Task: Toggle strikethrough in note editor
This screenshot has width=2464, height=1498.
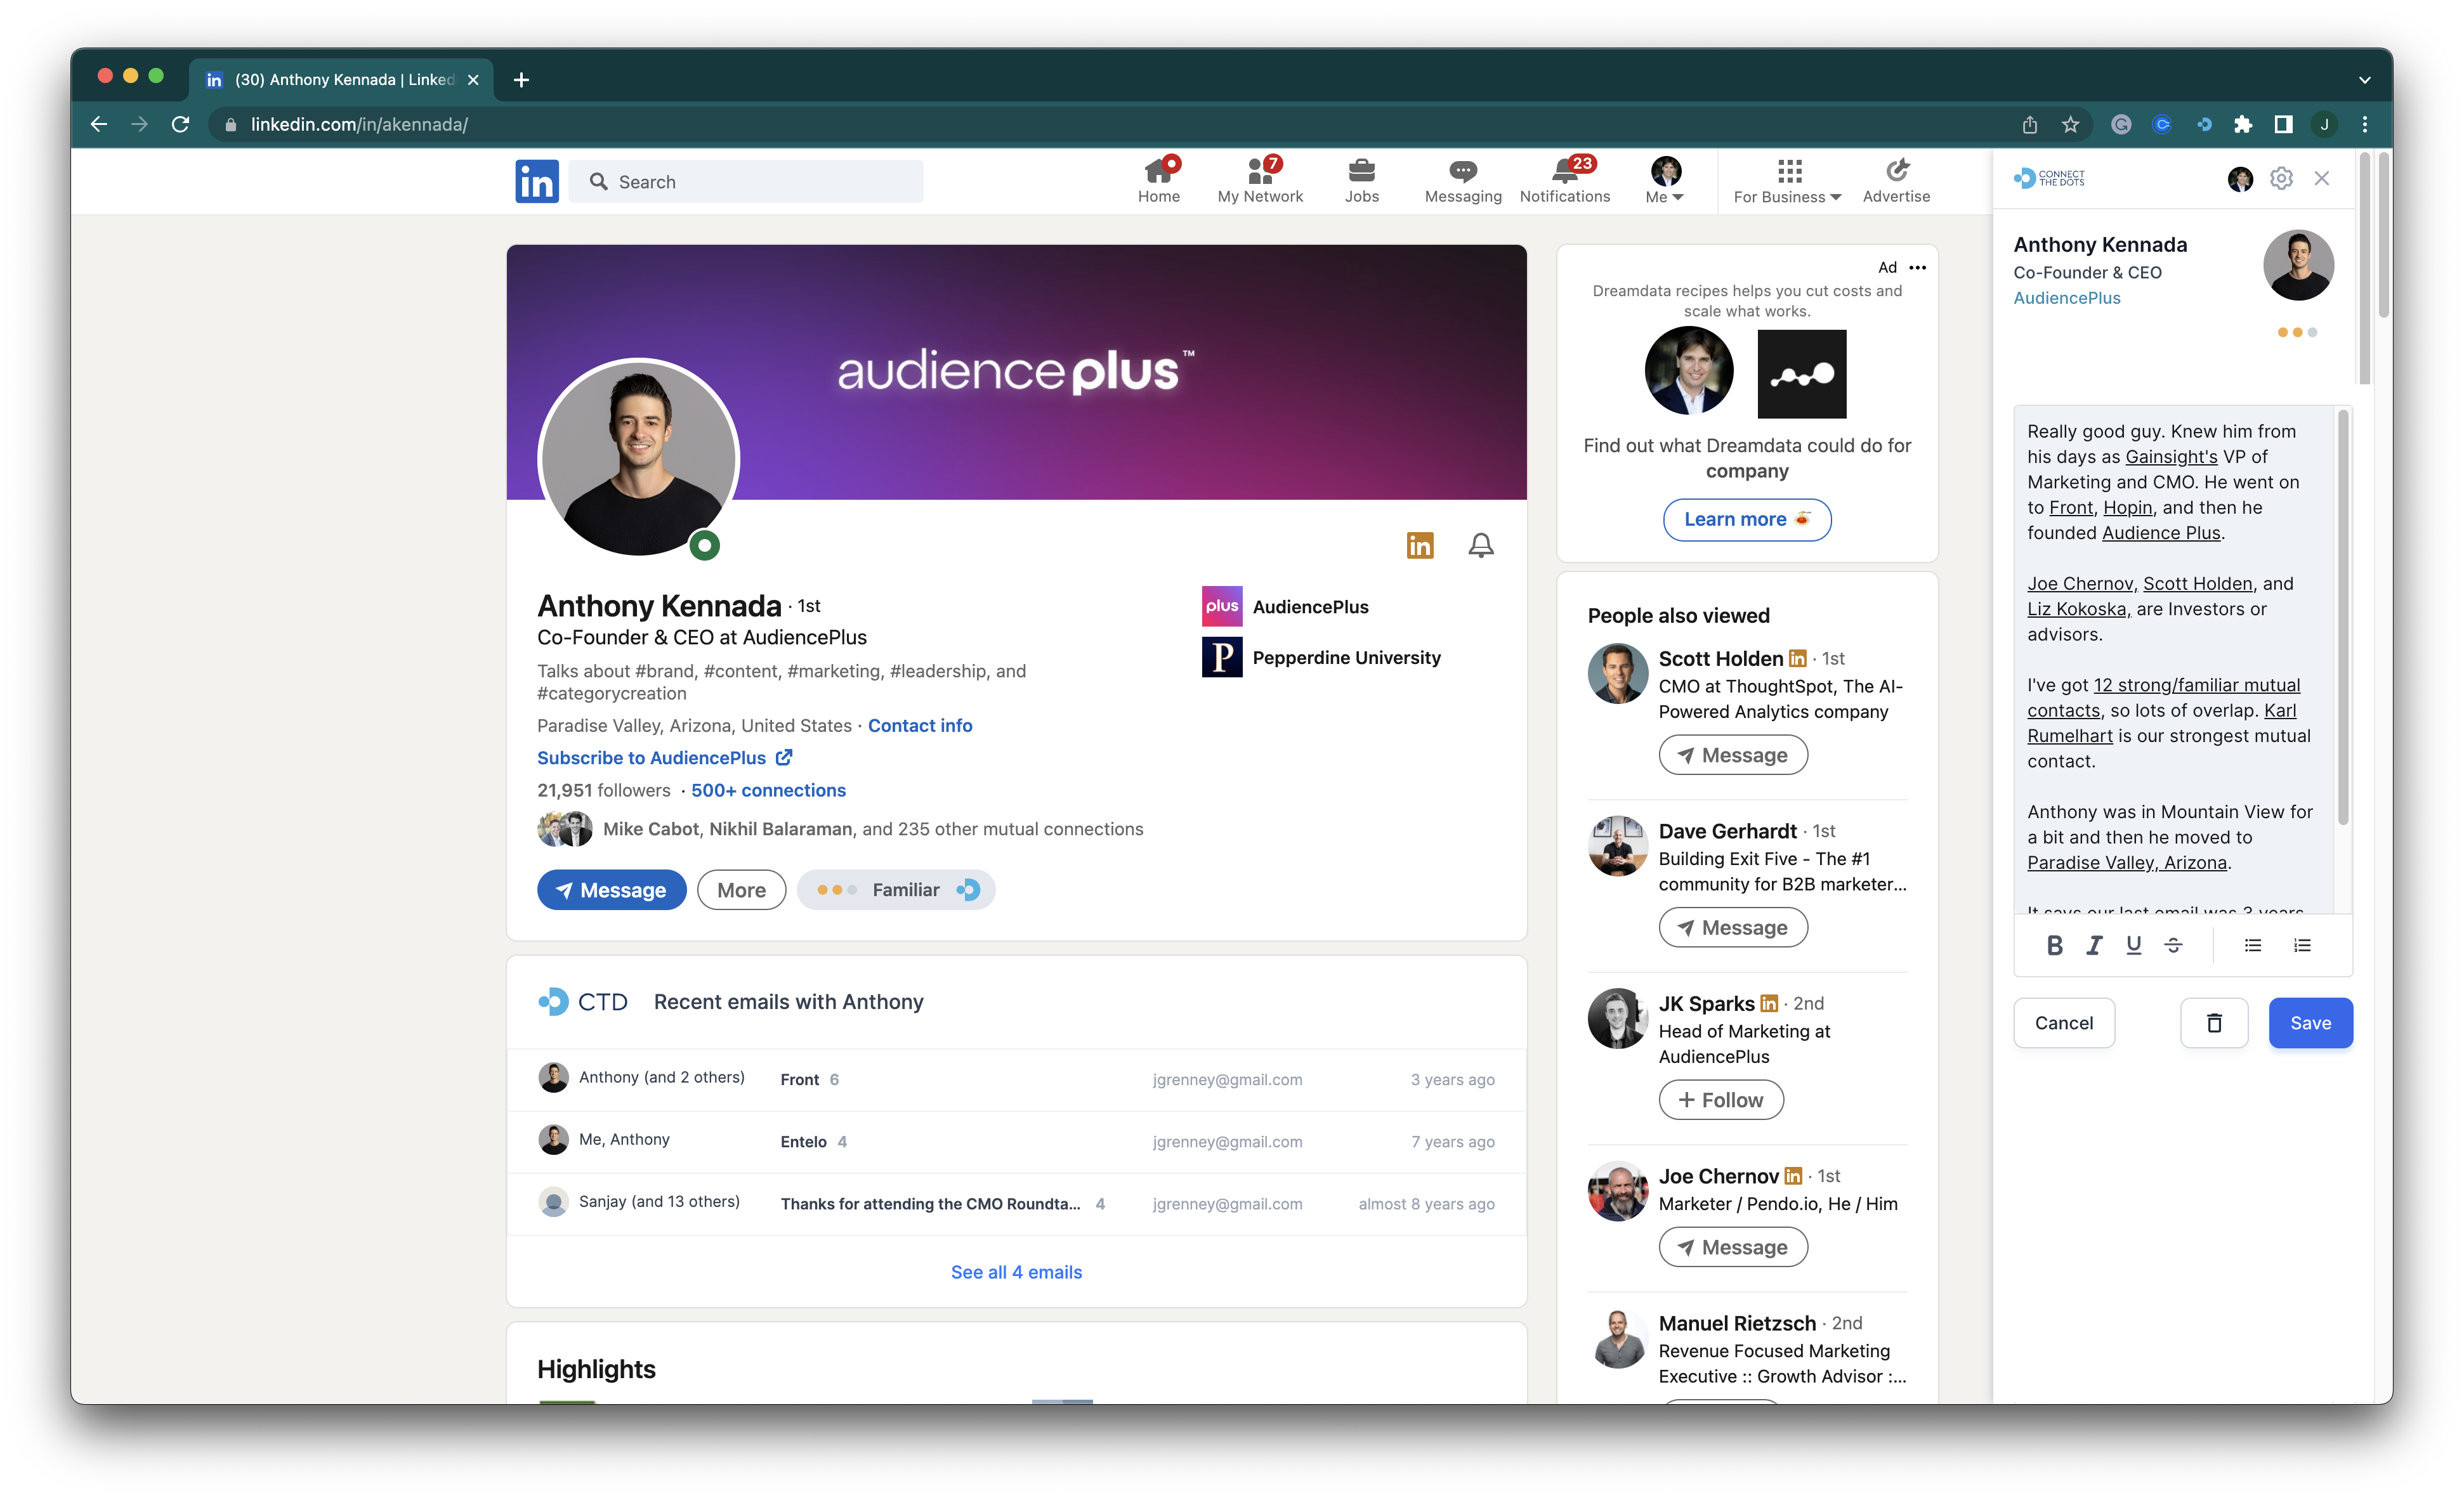Action: 2173,945
